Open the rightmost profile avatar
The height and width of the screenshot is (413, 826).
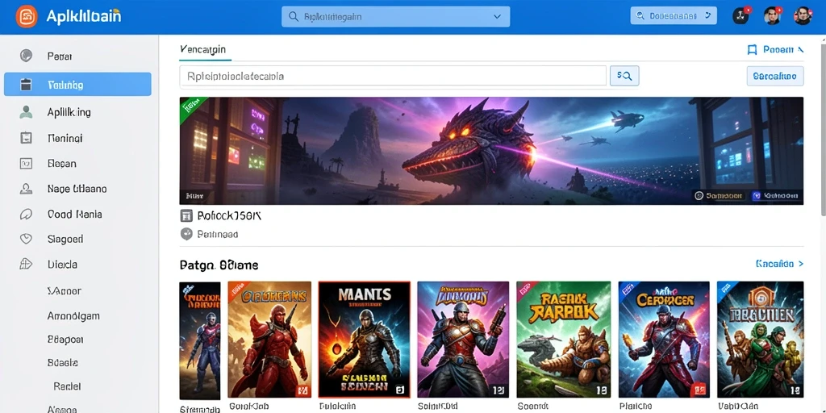[x=803, y=16]
